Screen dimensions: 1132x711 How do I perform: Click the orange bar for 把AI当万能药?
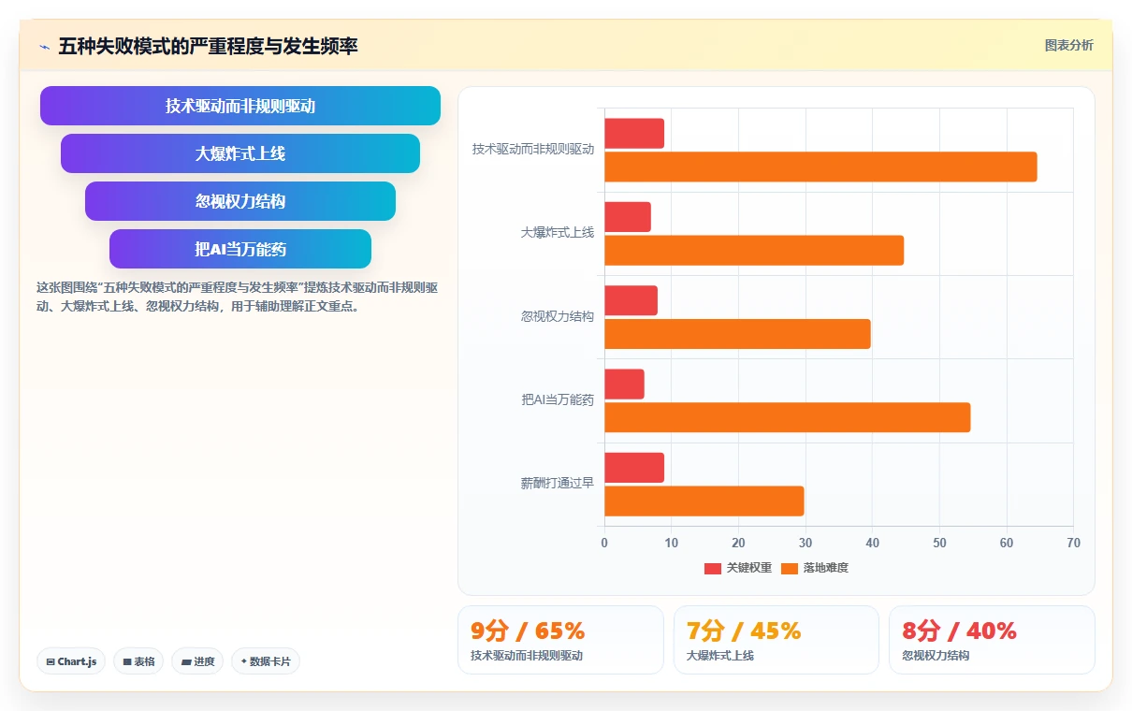click(788, 417)
